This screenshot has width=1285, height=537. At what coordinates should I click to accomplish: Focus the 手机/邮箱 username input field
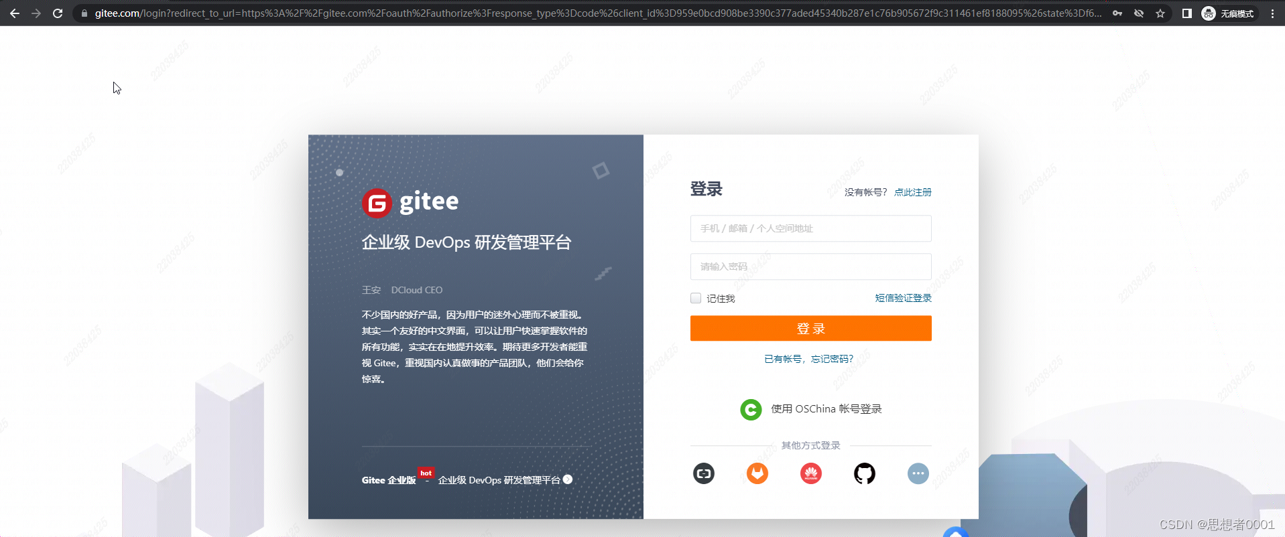pyautogui.click(x=810, y=228)
